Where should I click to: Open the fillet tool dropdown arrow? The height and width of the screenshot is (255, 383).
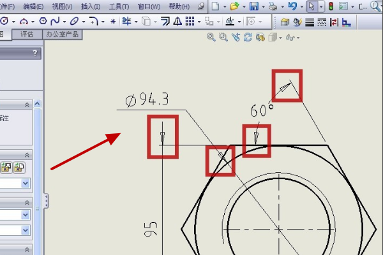coord(103,22)
